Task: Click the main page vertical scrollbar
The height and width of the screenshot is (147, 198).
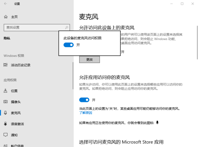Action: pos(197,43)
